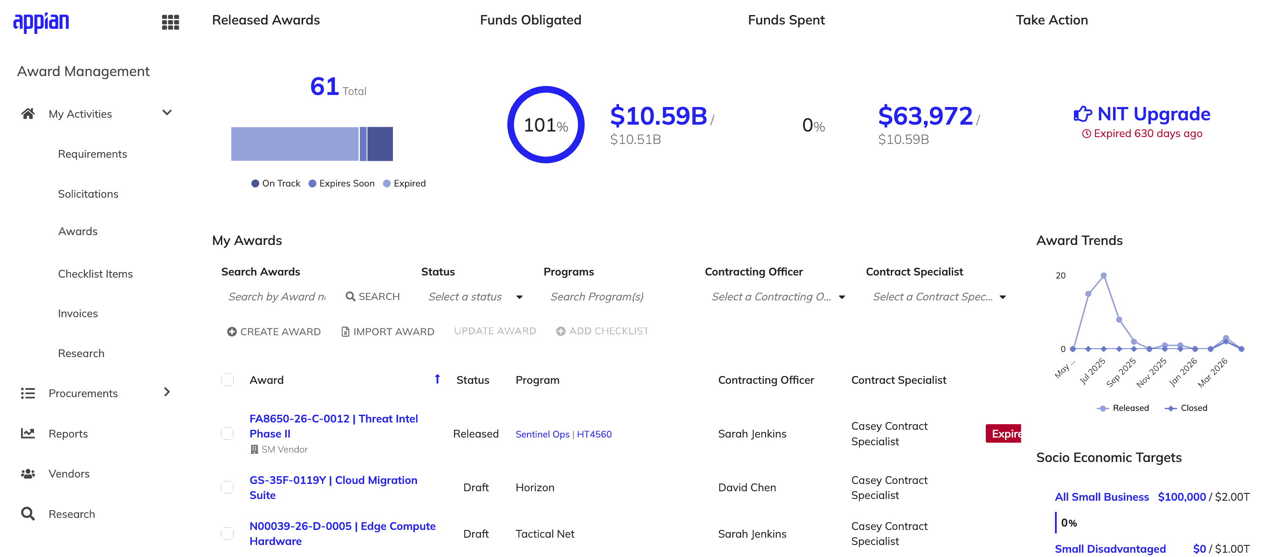This screenshot has height=557, width=1288.
Task: Open the NIT Upgrade action link
Action: coord(1153,114)
